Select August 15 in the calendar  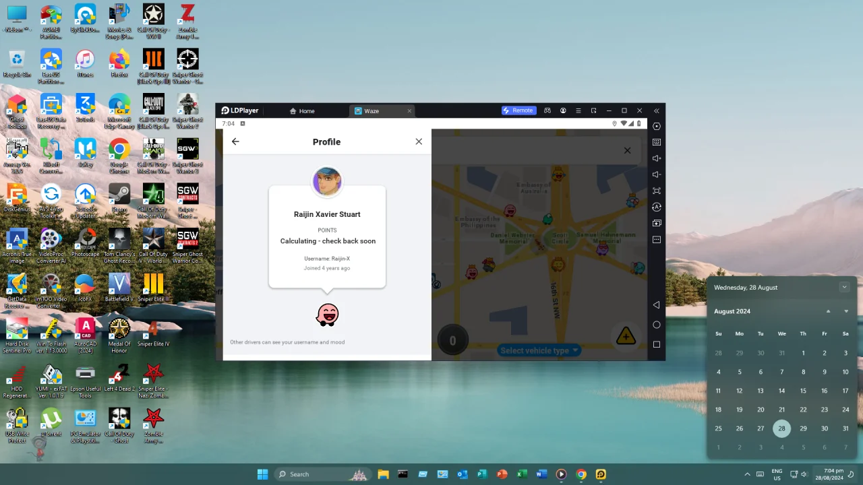[803, 391]
